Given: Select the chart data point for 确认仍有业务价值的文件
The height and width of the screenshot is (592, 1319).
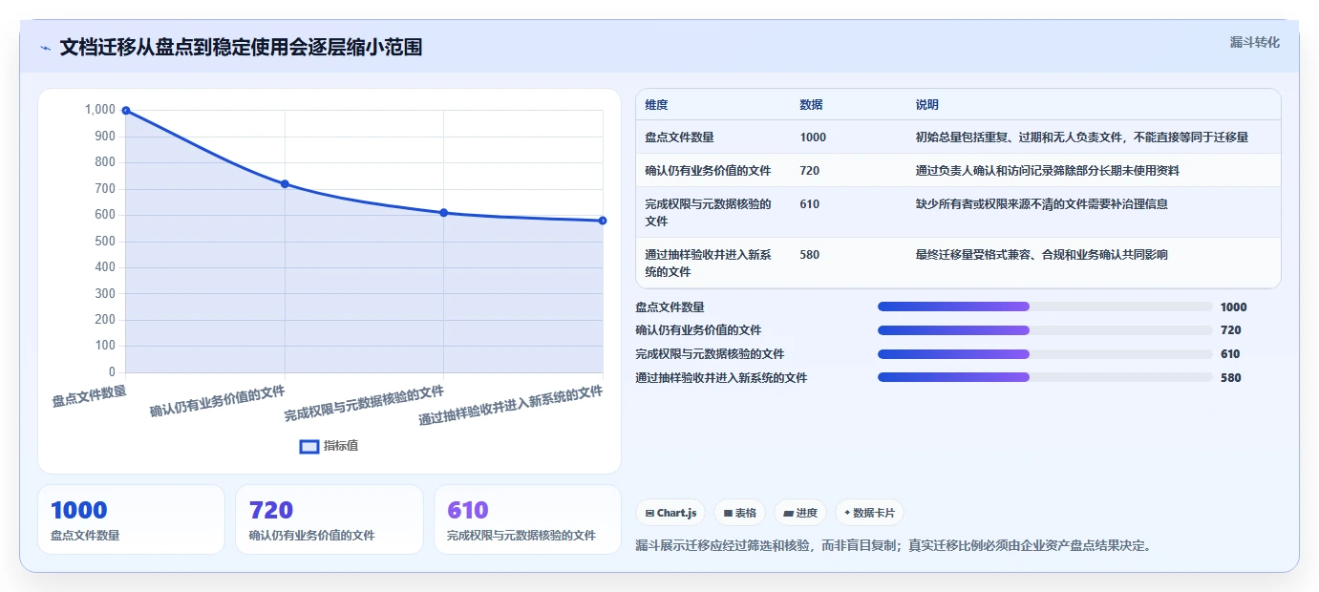Looking at the screenshot, I should pyautogui.click(x=285, y=183).
